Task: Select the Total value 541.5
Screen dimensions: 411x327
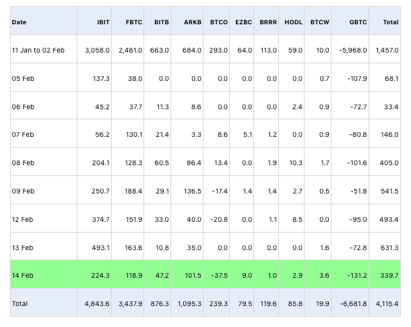Action: (389, 191)
